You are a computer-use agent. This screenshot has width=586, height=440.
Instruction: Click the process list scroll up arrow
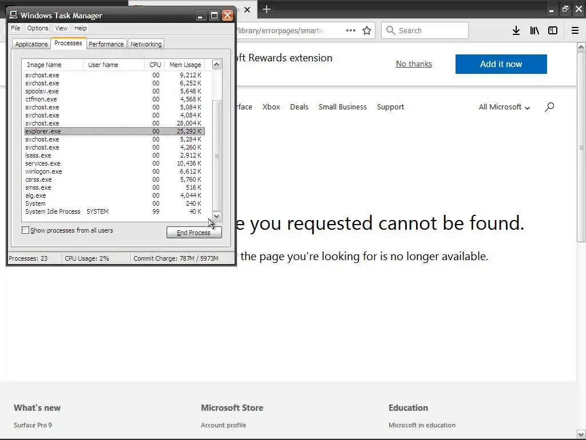(x=217, y=64)
